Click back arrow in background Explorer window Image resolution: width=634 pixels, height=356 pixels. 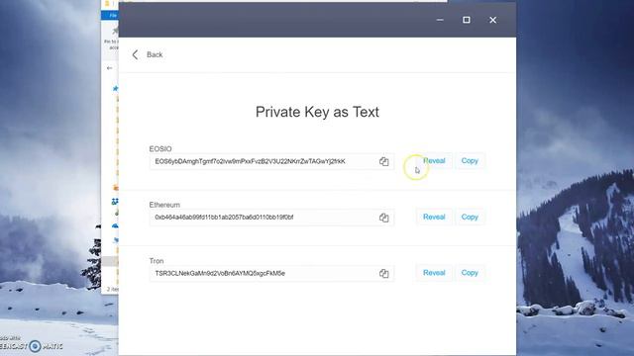(109, 68)
